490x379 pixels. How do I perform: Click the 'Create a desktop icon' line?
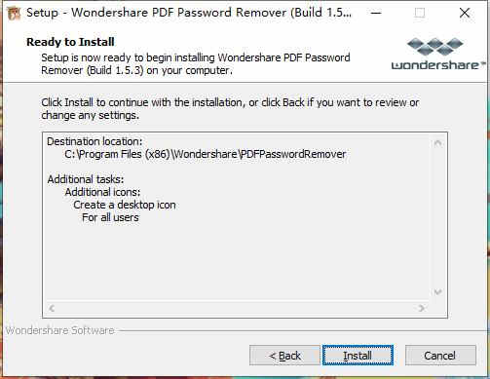click(125, 205)
